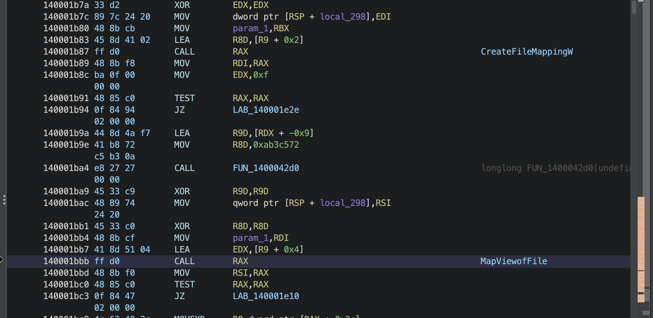The image size is (653, 318).
Task: Click the JZ mnemonic at 140001b94
Action: [x=179, y=110]
